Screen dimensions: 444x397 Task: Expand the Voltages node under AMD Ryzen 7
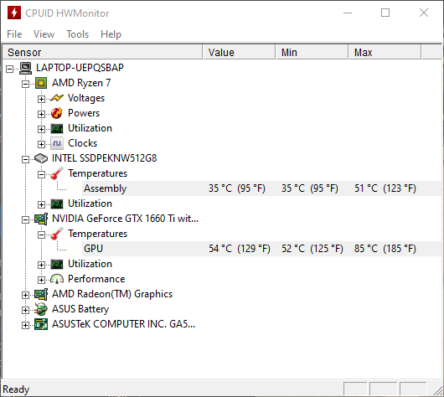click(x=41, y=99)
